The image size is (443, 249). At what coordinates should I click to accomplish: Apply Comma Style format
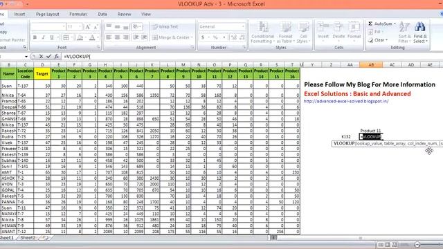click(224, 37)
